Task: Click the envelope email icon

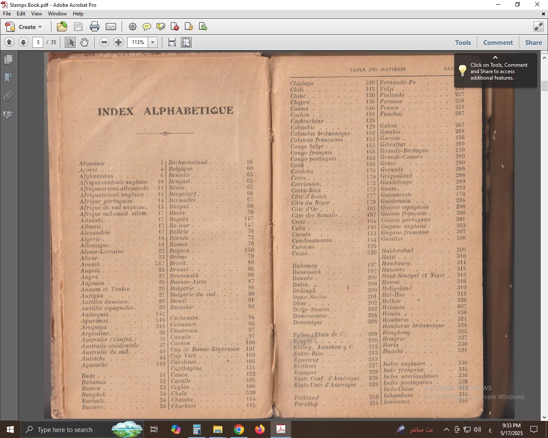Action: 111,27
